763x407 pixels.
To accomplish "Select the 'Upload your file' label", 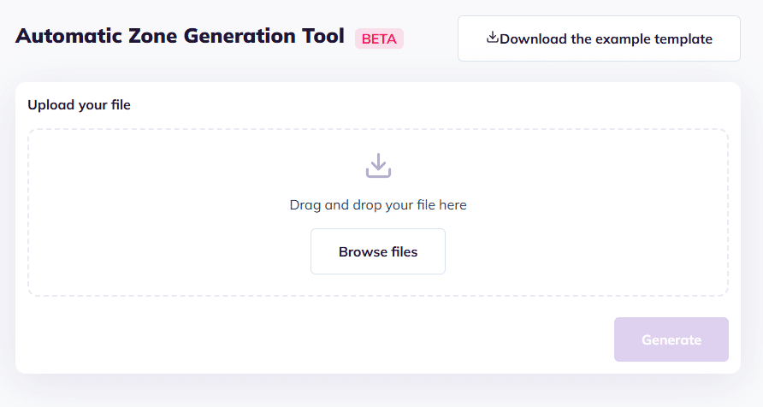I will 79,105.
